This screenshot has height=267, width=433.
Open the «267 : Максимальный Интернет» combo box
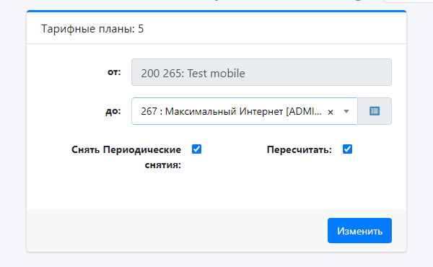(x=245, y=111)
